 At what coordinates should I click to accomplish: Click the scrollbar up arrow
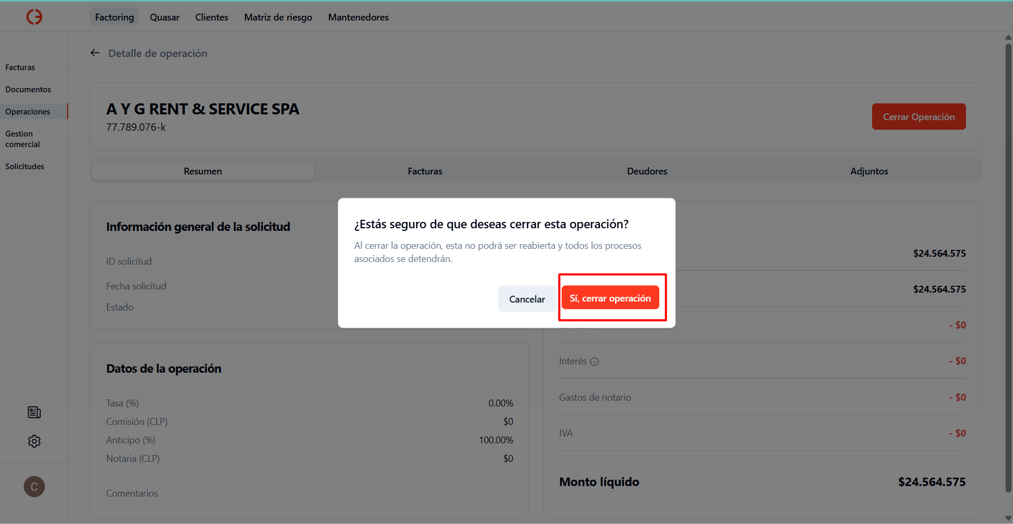(x=1008, y=37)
